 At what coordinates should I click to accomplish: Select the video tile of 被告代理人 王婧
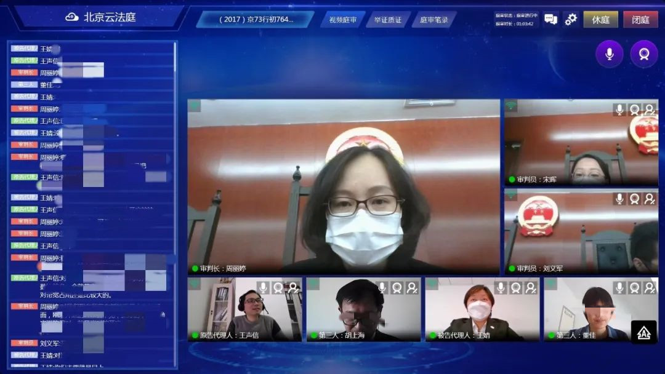[x=482, y=309]
